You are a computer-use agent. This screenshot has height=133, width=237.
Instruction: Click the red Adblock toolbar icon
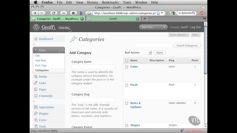tap(202, 13)
